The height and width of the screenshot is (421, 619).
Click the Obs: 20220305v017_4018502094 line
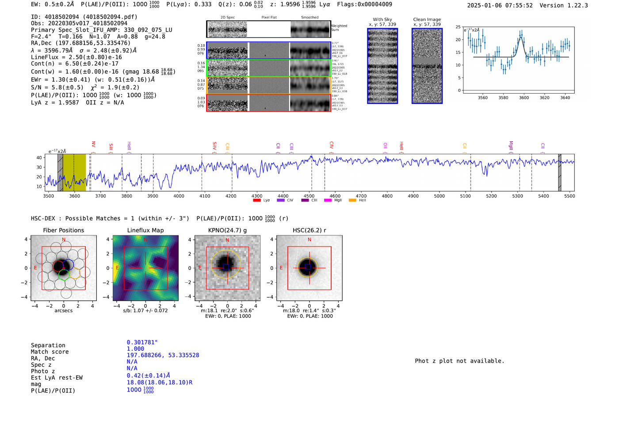coord(79,23)
